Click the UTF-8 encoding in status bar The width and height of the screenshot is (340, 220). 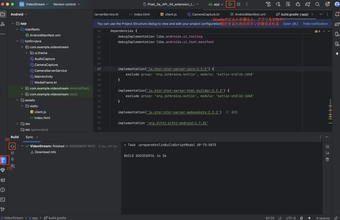(291, 218)
